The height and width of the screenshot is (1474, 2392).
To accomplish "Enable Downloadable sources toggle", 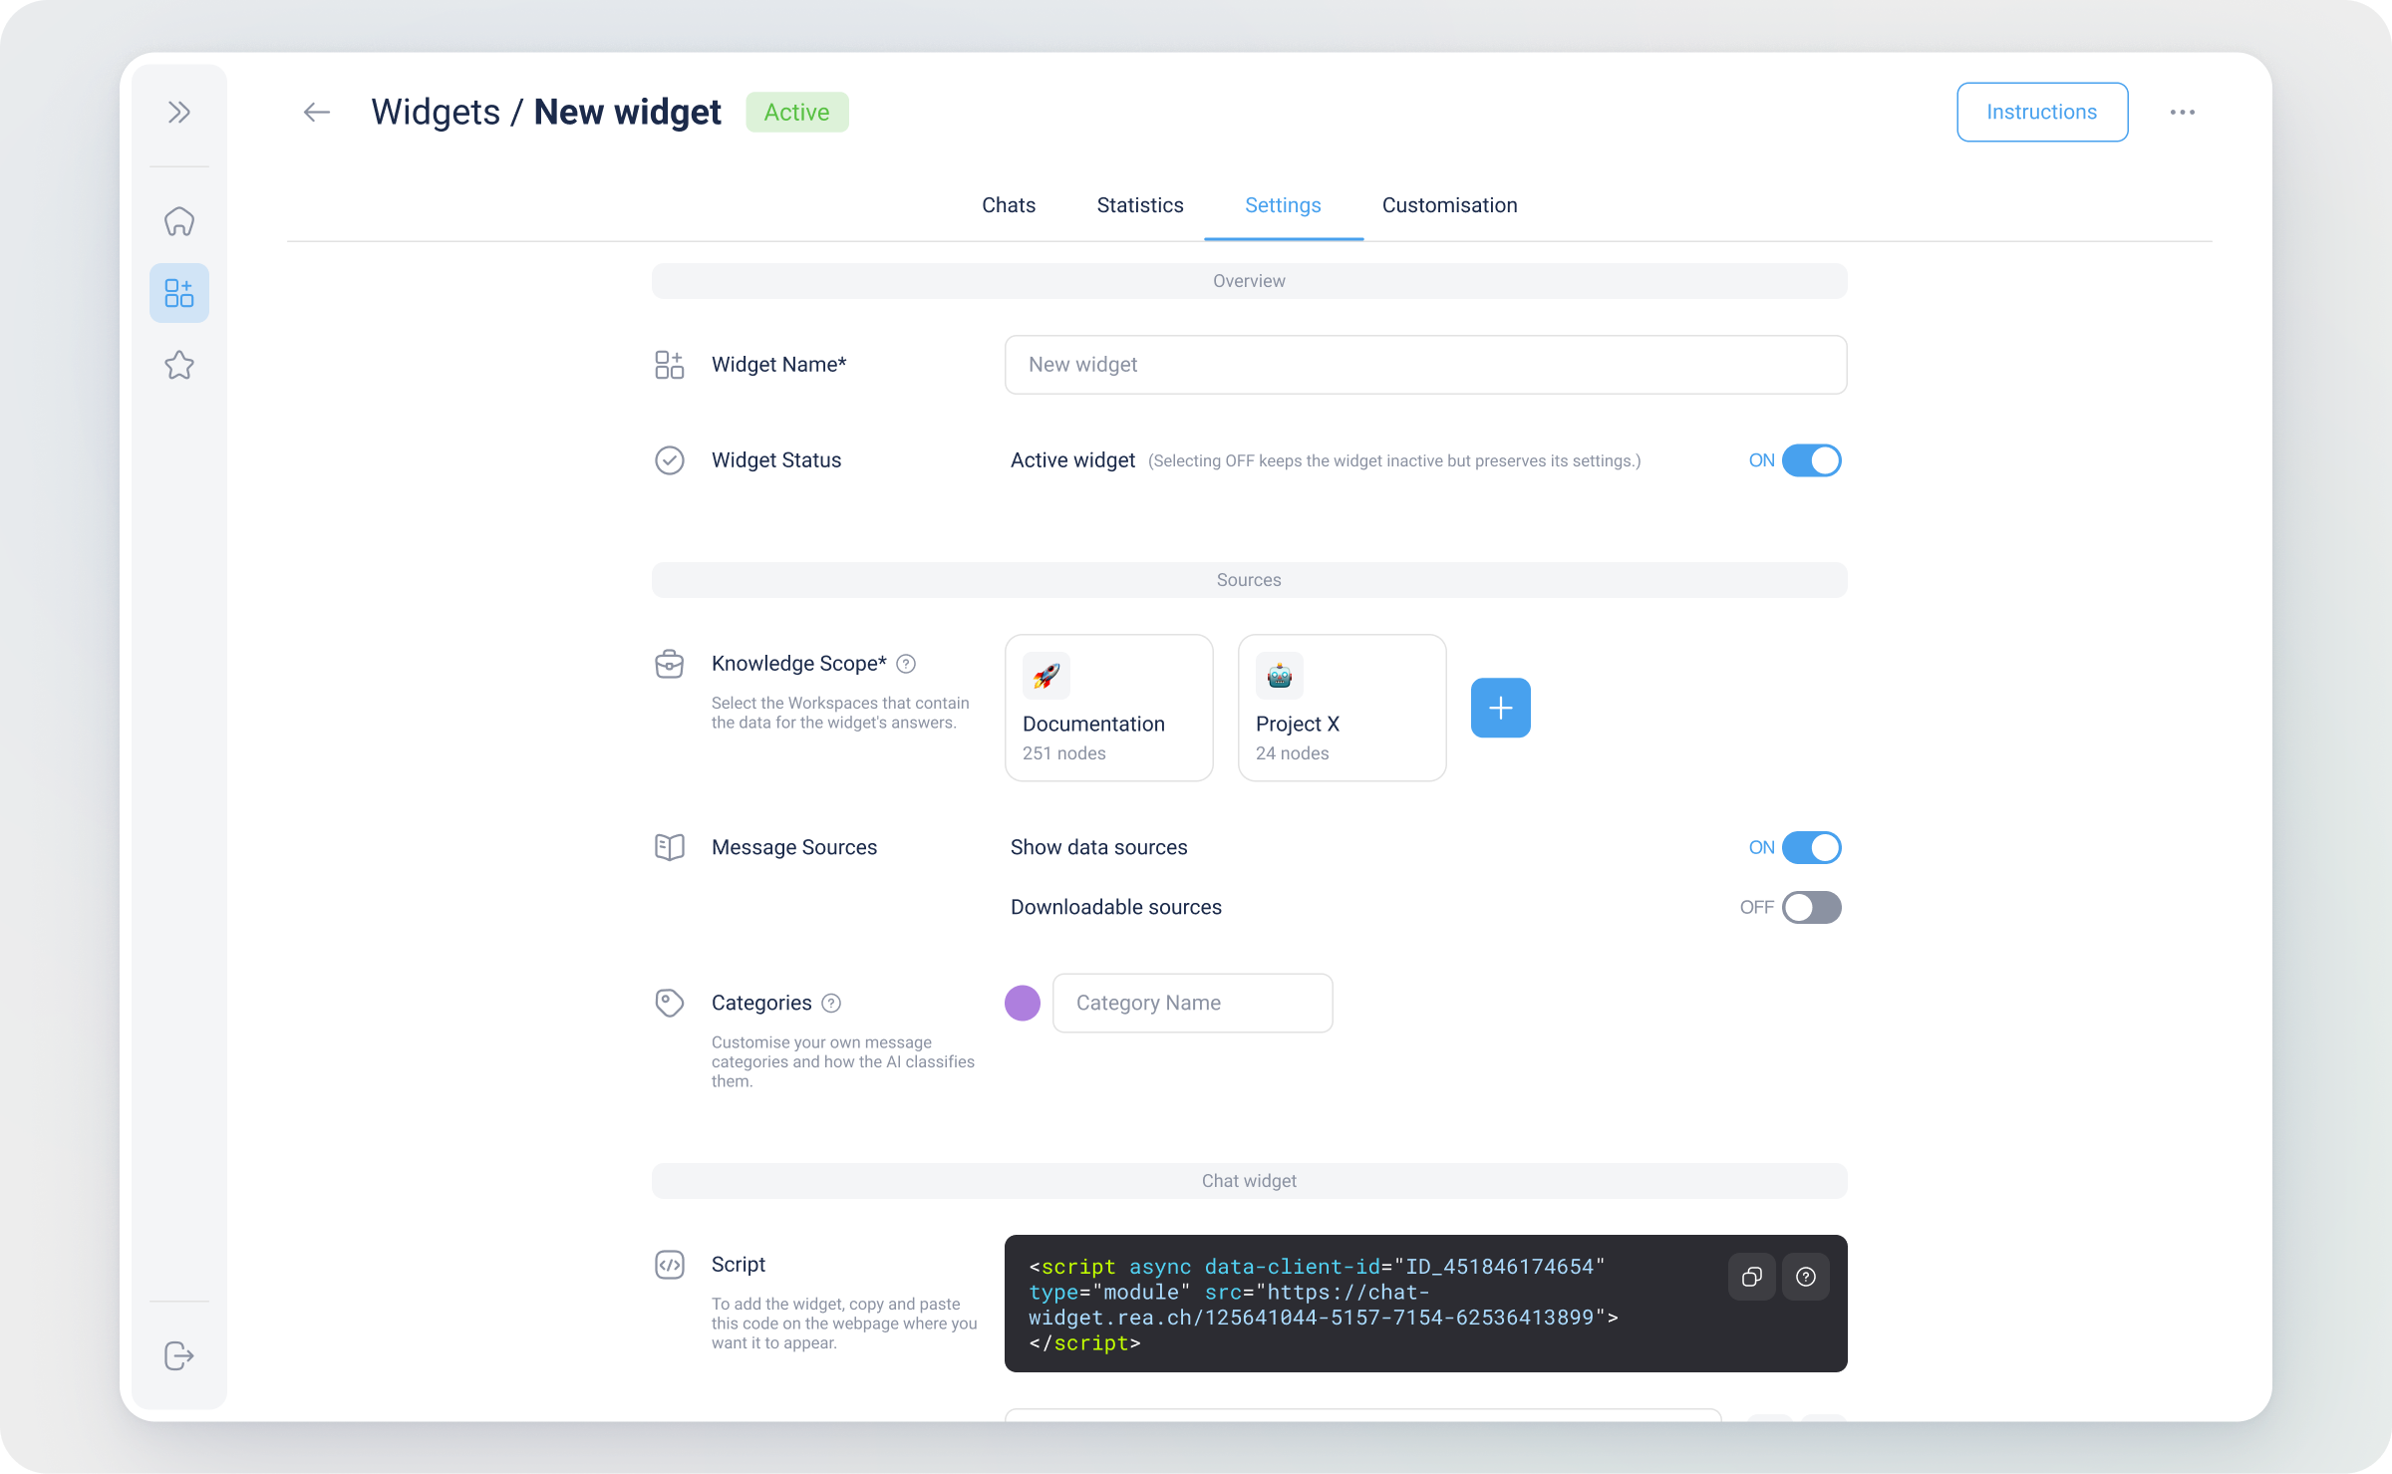I will [x=1809, y=907].
